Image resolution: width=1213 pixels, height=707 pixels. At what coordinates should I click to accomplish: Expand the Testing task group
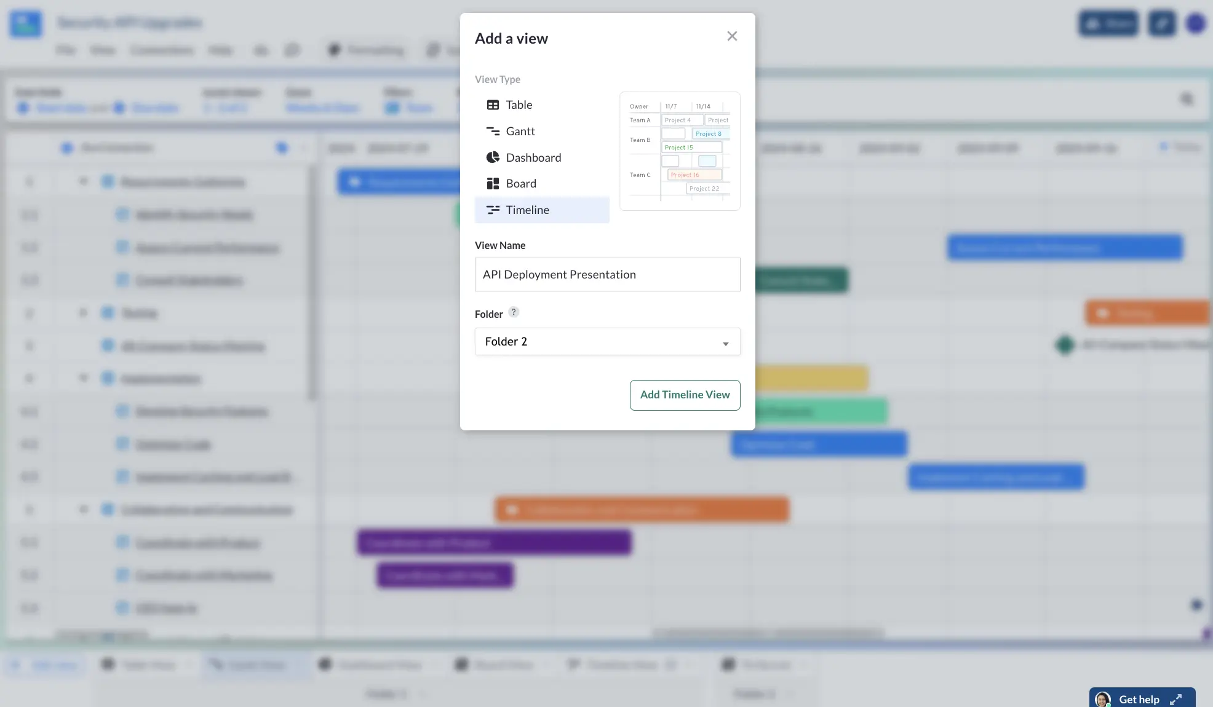click(83, 313)
